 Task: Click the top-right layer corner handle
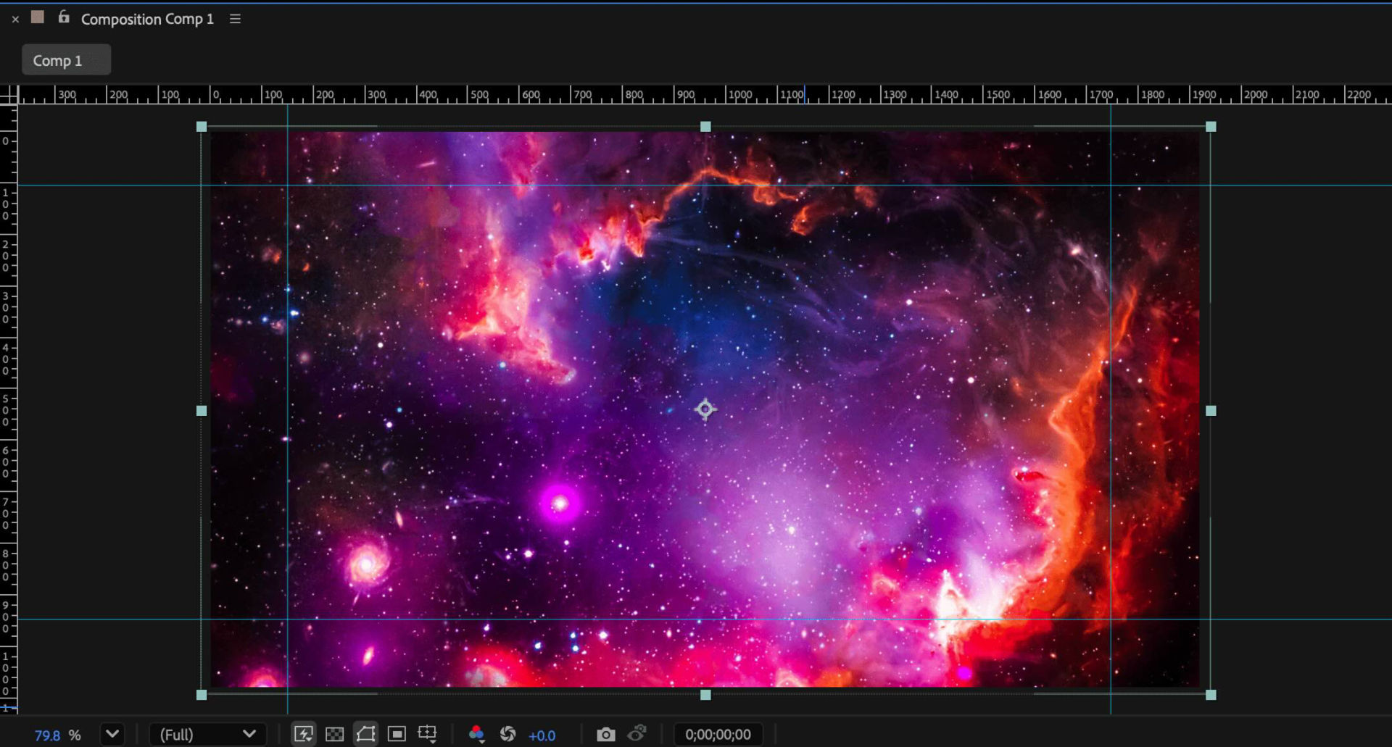(x=1211, y=127)
